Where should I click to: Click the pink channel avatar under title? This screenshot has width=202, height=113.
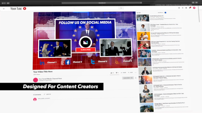coord(35,80)
